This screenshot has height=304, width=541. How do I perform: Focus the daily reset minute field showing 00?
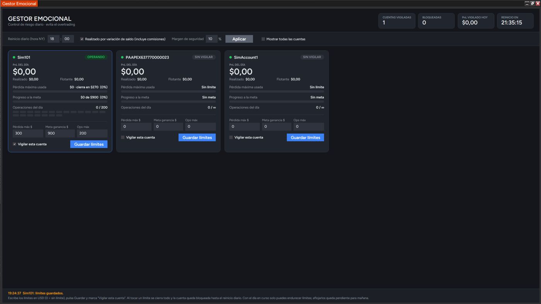pyautogui.click(x=68, y=39)
